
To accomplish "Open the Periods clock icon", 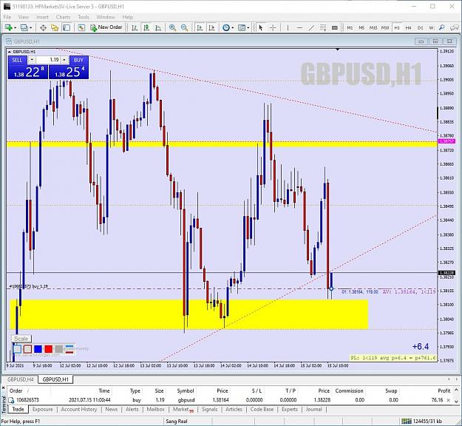I will pyautogui.click(x=226, y=27).
